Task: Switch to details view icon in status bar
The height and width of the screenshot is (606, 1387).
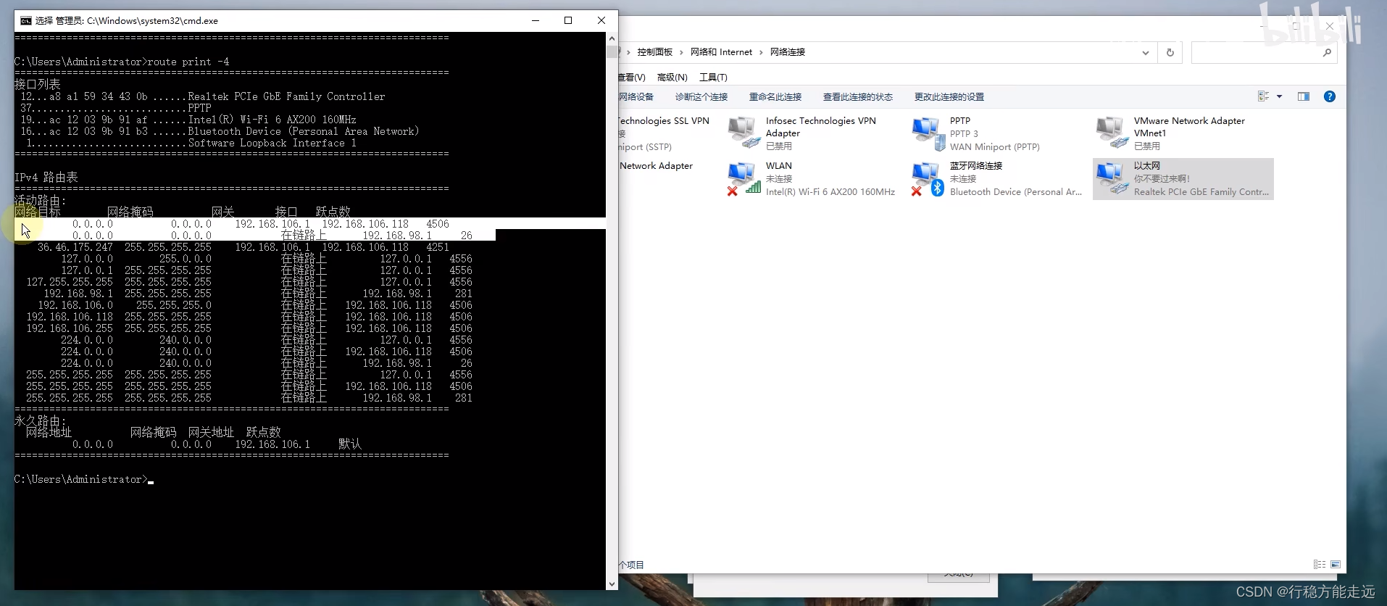Action: click(x=1320, y=564)
